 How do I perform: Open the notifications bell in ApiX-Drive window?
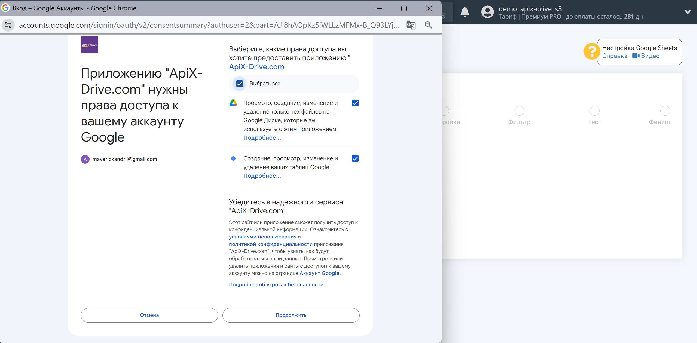click(x=465, y=12)
